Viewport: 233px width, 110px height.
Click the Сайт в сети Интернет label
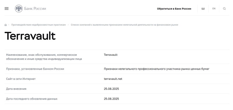point(21,79)
